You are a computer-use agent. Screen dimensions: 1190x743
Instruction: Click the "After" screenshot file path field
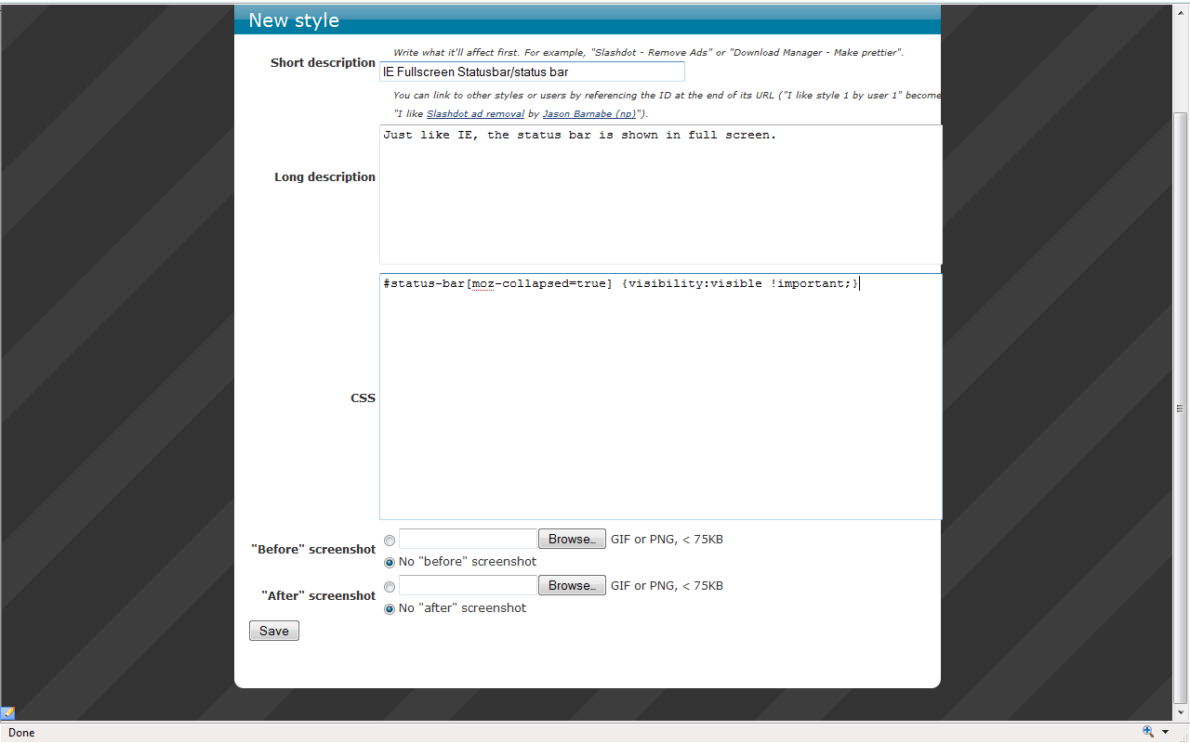[x=468, y=586]
